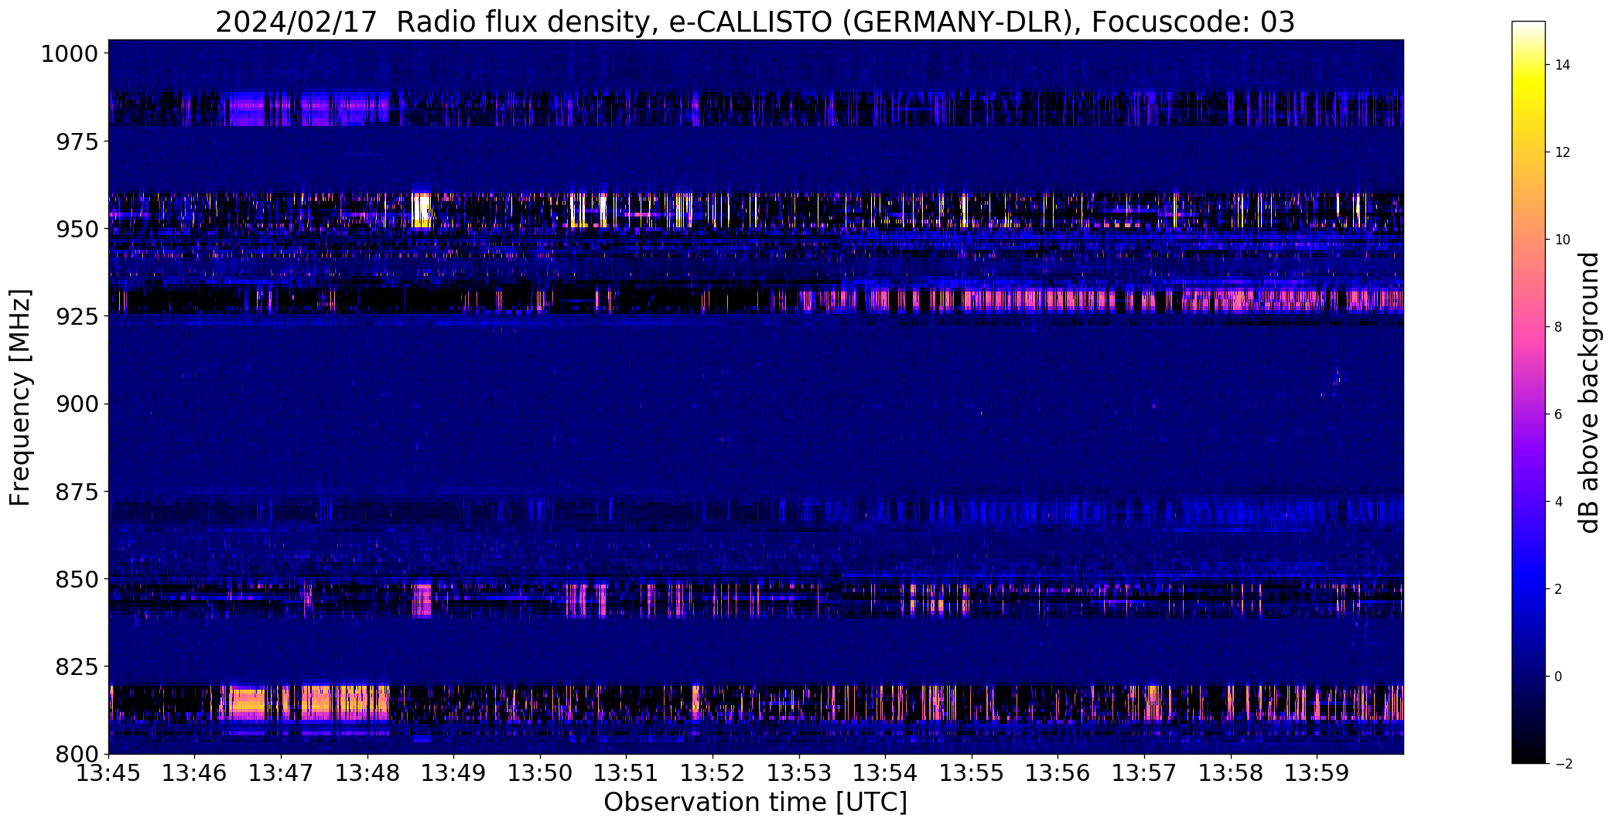Click the colorbar tick label 8
This screenshot has width=1613, height=825.
coord(1558,327)
